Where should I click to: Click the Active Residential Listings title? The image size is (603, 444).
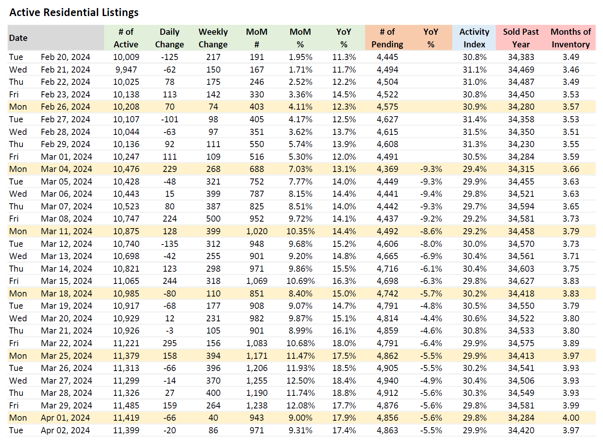(74, 13)
